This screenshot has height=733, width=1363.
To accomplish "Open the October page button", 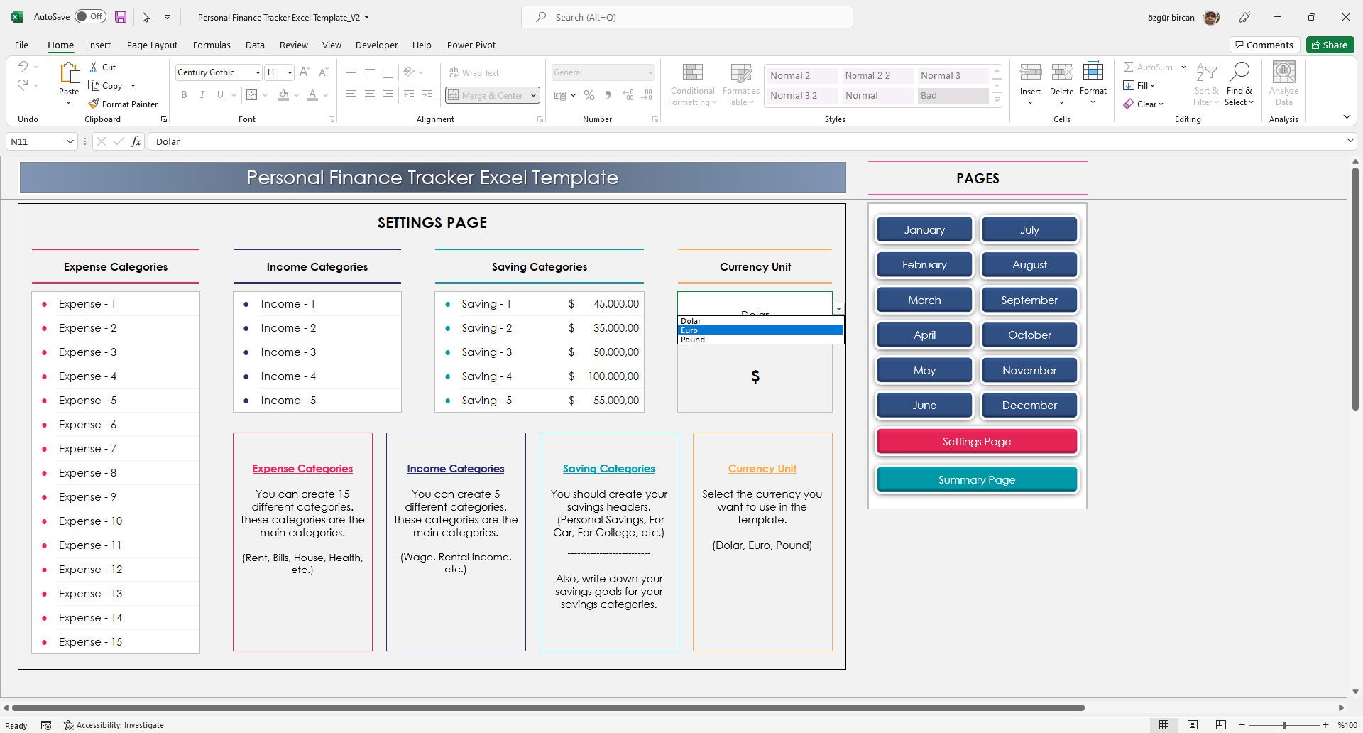I will tap(1029, 335).
